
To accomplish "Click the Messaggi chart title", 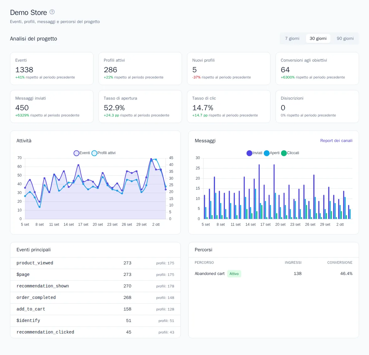I will coord(205,141).
